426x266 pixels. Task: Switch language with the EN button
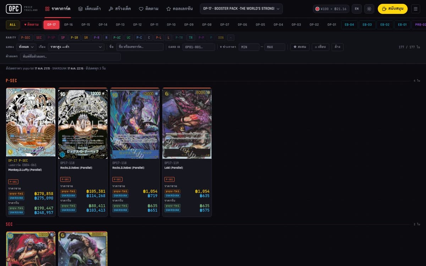tap(357, 9)
